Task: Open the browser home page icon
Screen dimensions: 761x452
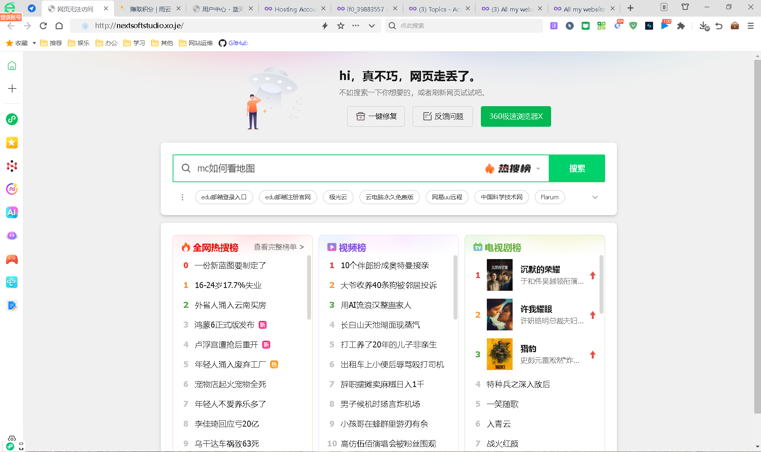Action: [59, 26]
